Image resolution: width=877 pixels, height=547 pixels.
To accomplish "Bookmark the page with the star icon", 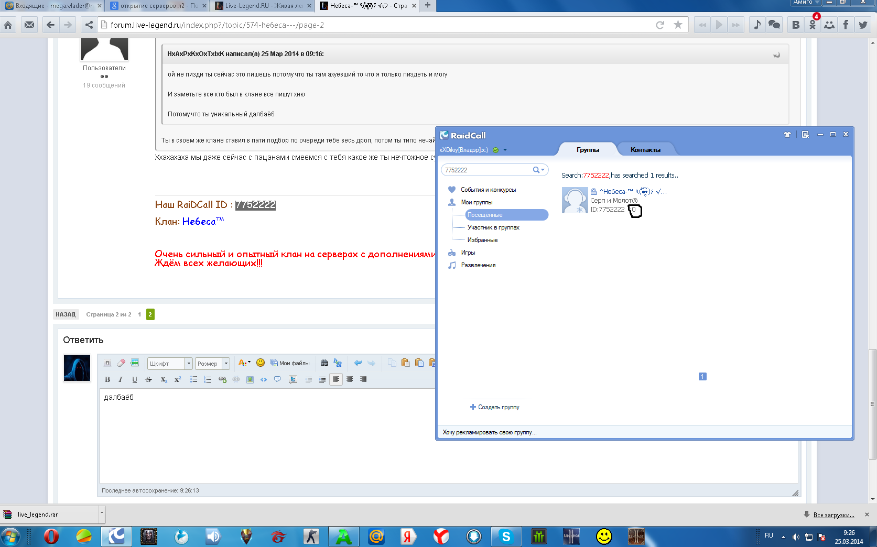I will coord(678,25).
